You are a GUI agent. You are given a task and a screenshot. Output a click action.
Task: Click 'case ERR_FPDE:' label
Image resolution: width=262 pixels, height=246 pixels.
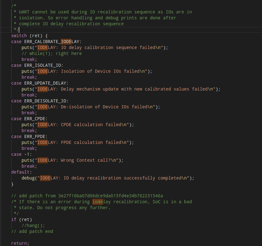(29, 137)
